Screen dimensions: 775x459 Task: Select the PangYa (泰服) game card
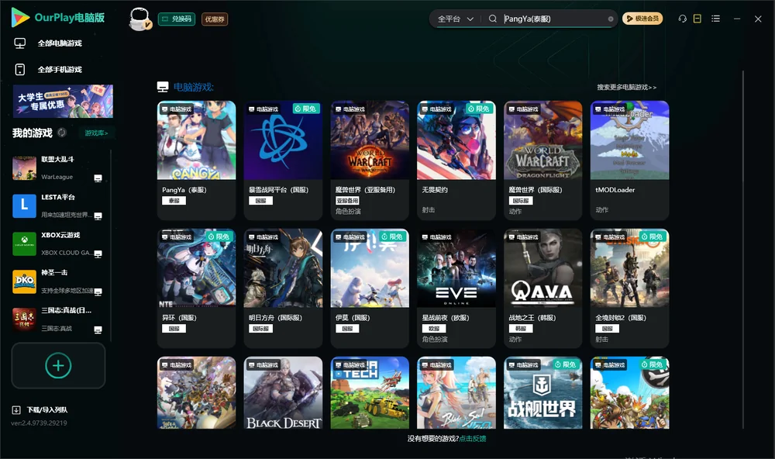click(x=196, y=160)
